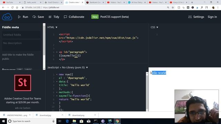
Task: Open the Collaborate option
Action: tap(74, 17)
